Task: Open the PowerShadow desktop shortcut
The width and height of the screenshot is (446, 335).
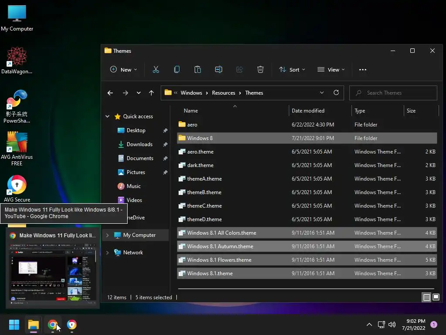Action: [17, 106]
